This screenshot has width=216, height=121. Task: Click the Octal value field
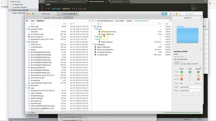point(182,83)
